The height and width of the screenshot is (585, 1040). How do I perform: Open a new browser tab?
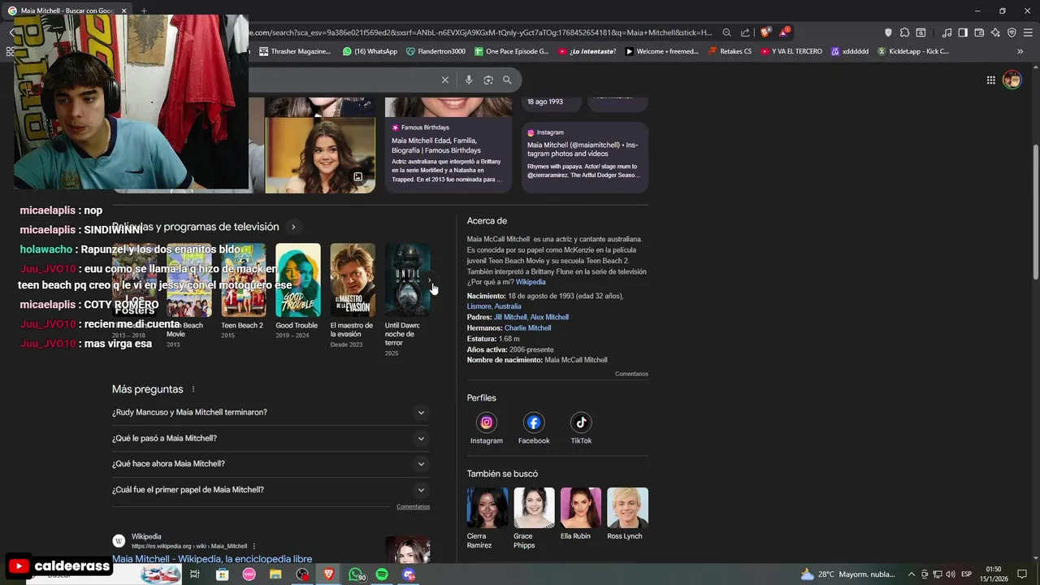coord(144,11)
